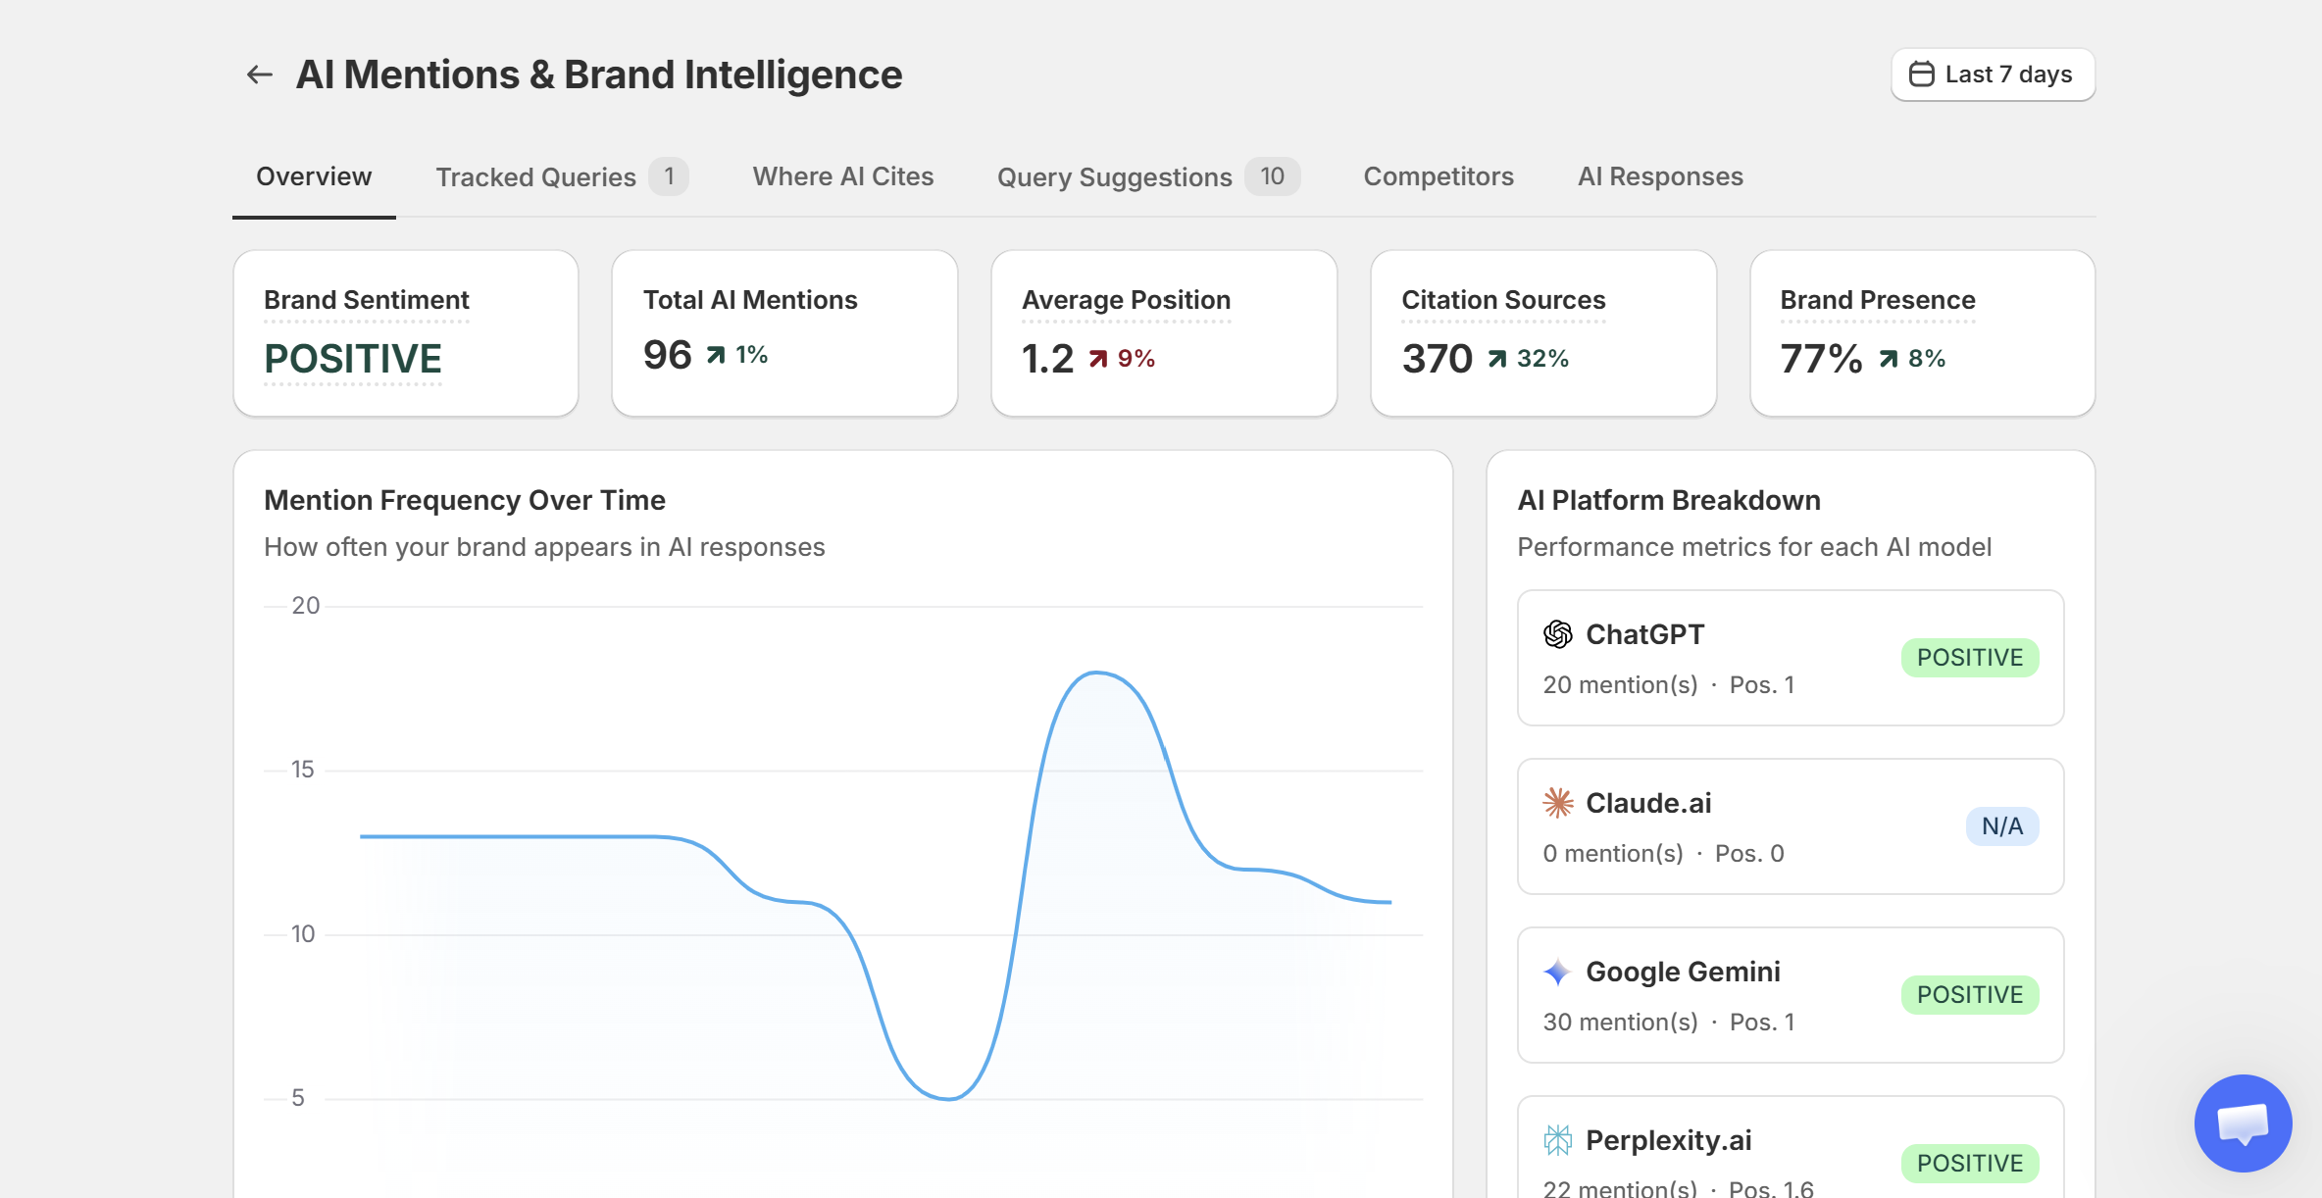Click the Claude.ai N/A badge
The width and height of the screenshot is (2322, 1198).
pyautogui.click(x=2002, y=826)
